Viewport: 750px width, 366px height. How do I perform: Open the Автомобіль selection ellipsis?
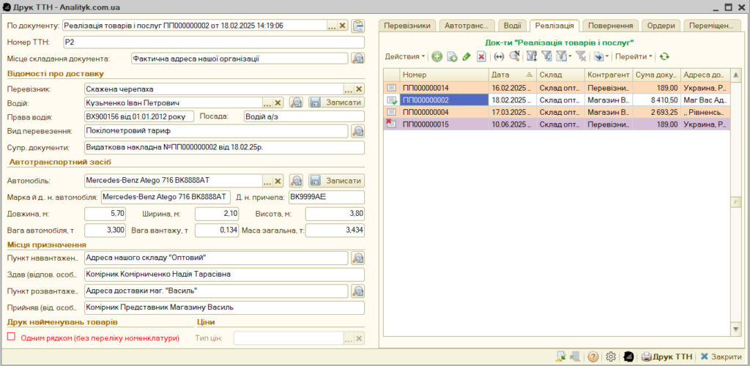[268, 181]
